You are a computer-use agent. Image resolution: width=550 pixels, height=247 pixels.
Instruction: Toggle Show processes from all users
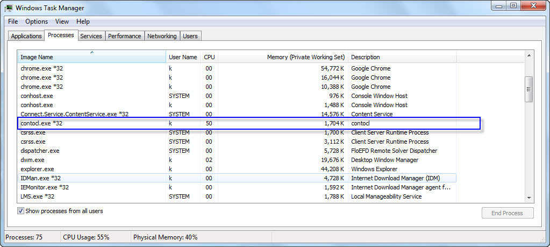20,211
